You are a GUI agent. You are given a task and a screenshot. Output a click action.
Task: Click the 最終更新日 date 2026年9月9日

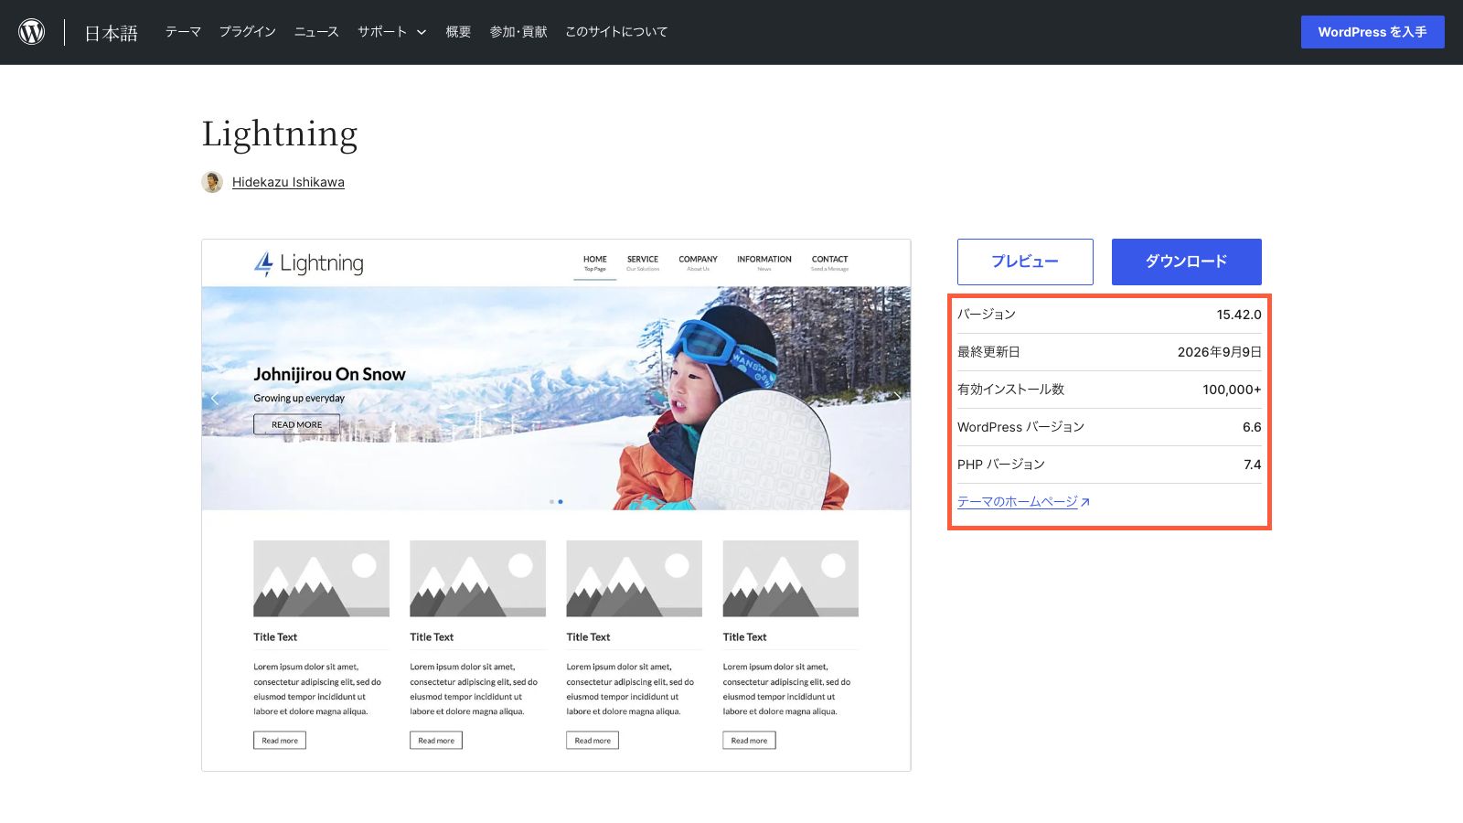[1219, 352]
